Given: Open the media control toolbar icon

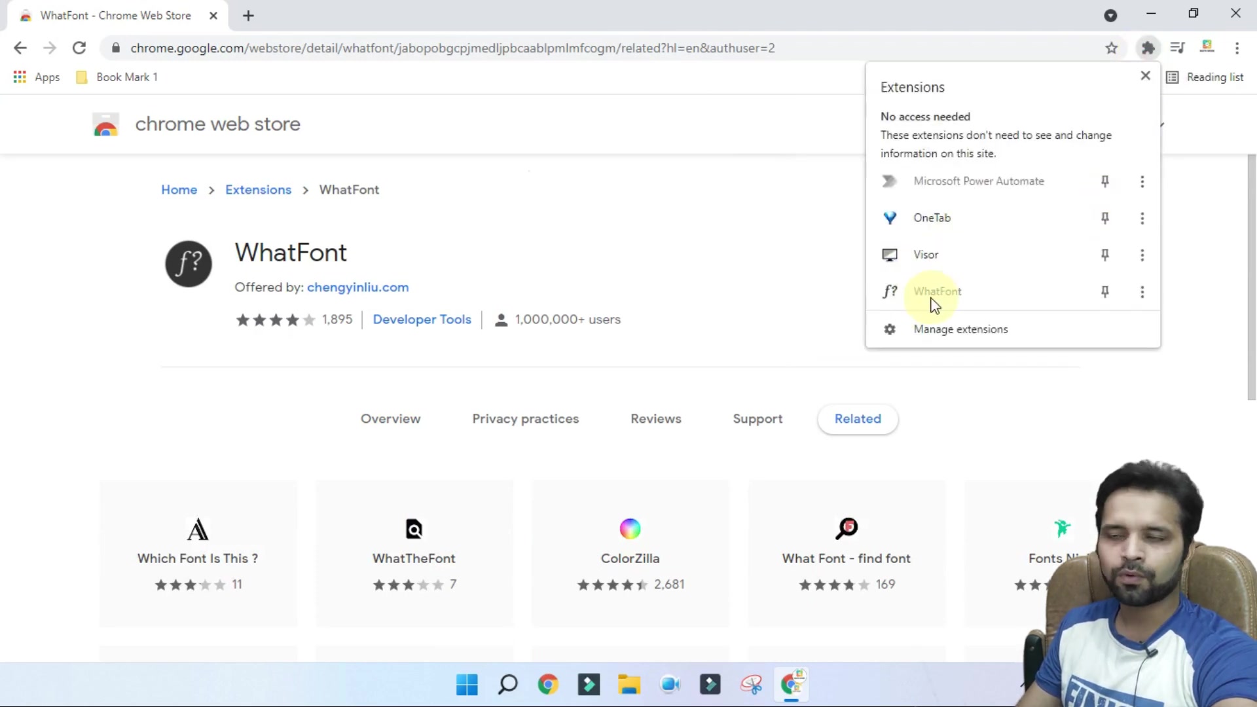Looking at the screenshot, I should [x=1177, y=48].
